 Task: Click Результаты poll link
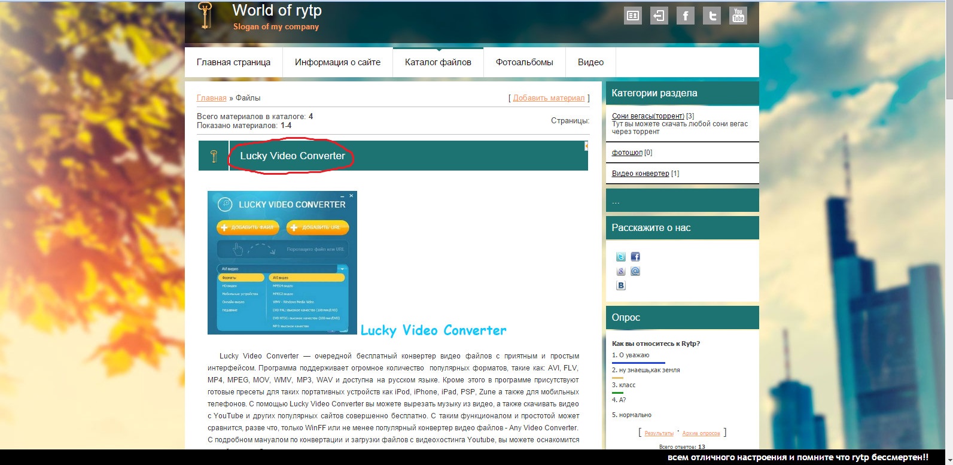(x=659, y=433)
